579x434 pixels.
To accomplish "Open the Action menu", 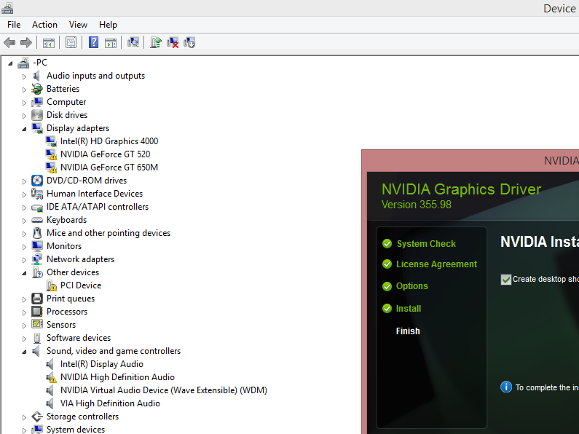I will tap(44, 25).
